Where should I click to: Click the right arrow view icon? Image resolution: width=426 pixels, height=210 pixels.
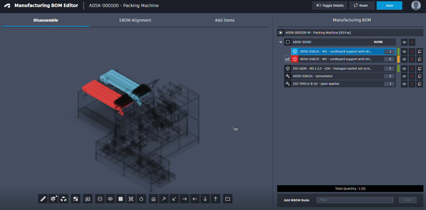pyautogui.click(x=184, y=199)
